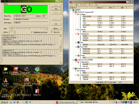The height and width of the screenshot is (104, 139).
Task: Toggle the Additional notification checkbox
Action: [32, 32]
